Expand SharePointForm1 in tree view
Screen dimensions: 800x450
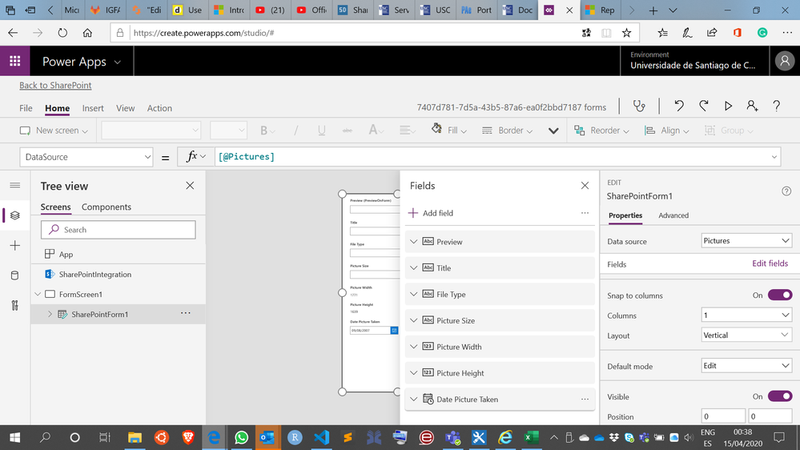tap(50, 315)
